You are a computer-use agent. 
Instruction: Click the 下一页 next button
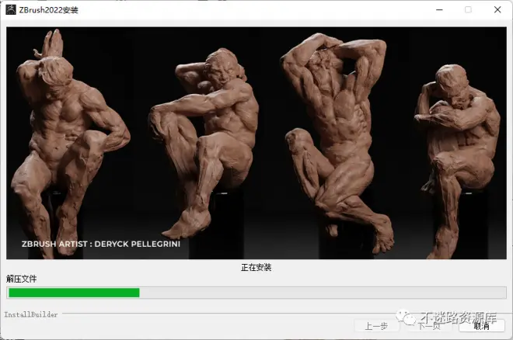tap(429, 325)
